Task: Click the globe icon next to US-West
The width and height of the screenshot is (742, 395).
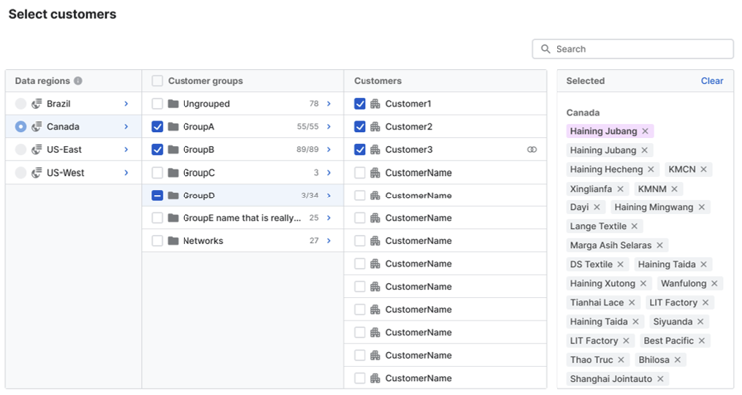Action: [x=37, y=173]
